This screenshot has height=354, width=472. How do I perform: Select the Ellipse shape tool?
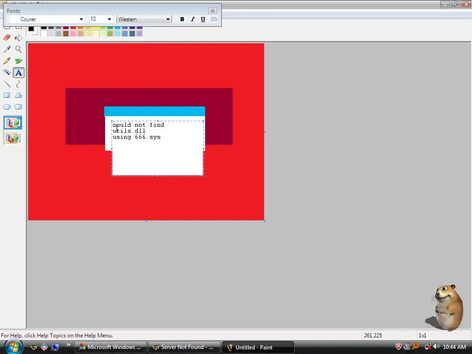(7, 107)
